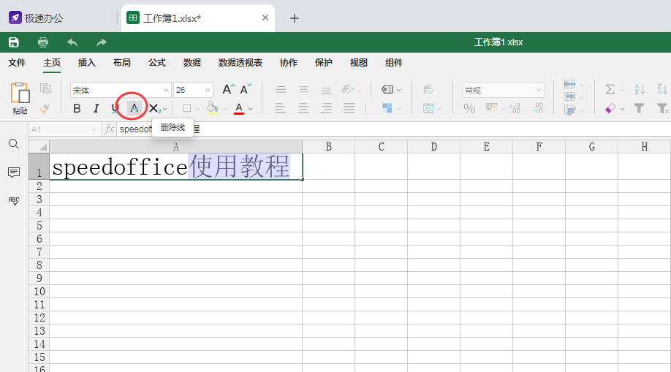671x372 pixels.
Task: Open the cell styles color squares
Action: [x=387, y=108]
